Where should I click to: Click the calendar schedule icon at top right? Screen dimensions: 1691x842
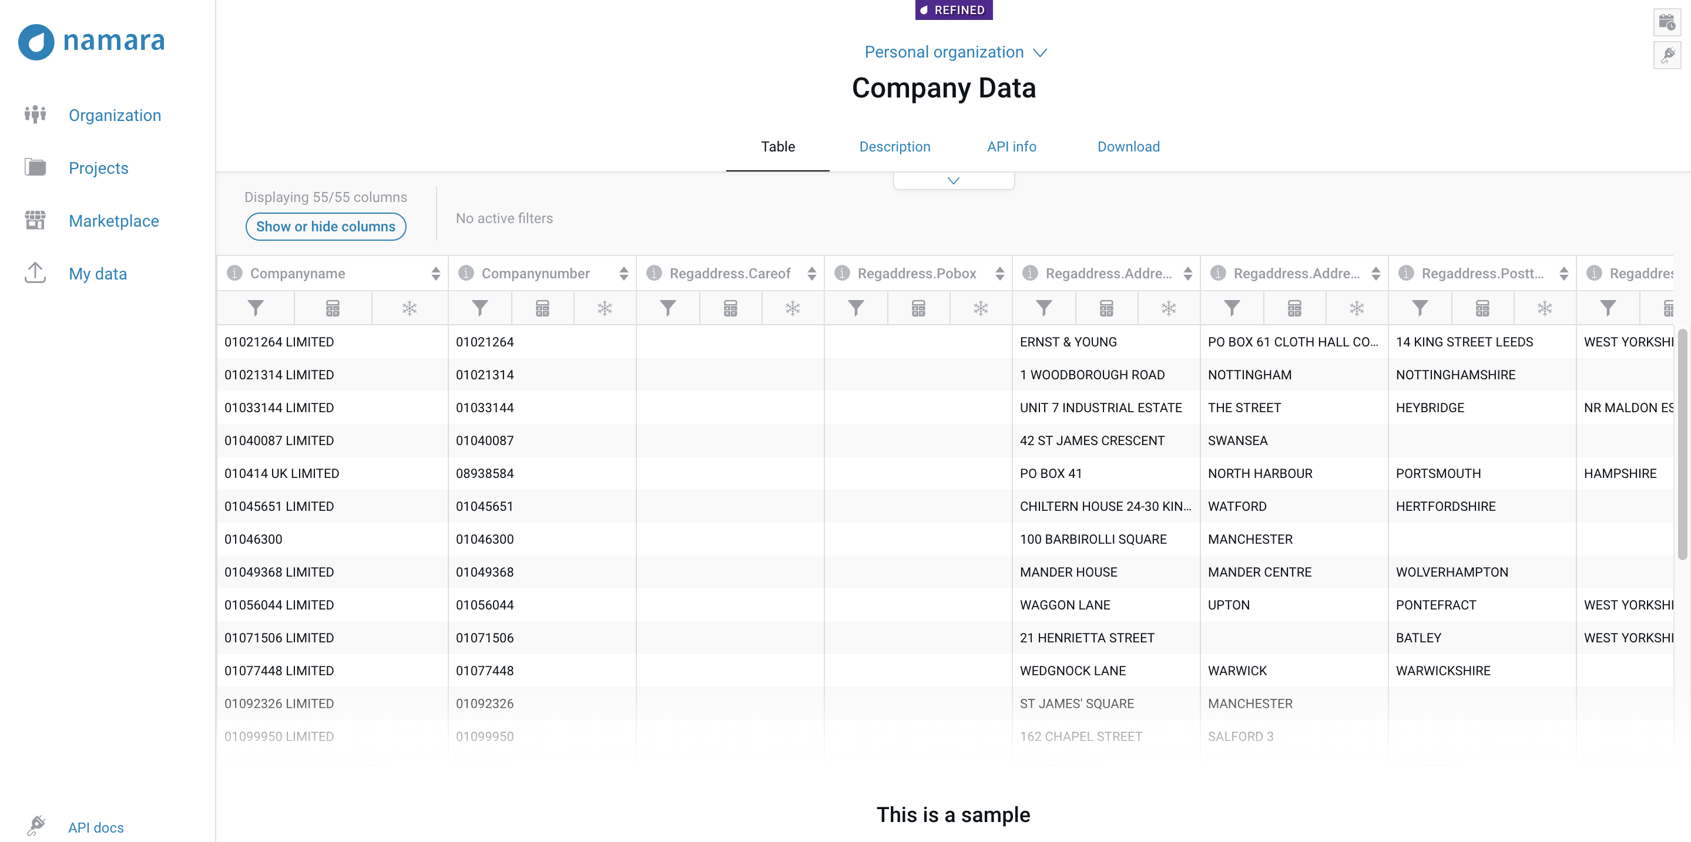point(1667,23)
